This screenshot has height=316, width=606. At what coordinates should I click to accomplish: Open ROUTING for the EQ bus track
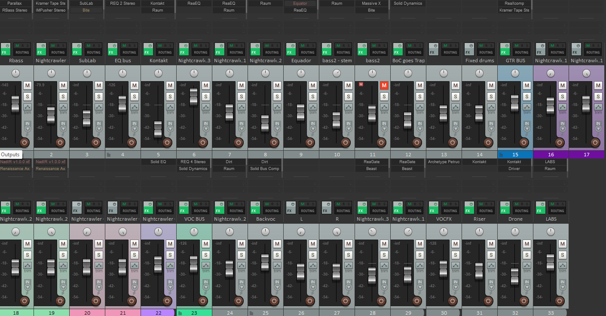(129, 52)
